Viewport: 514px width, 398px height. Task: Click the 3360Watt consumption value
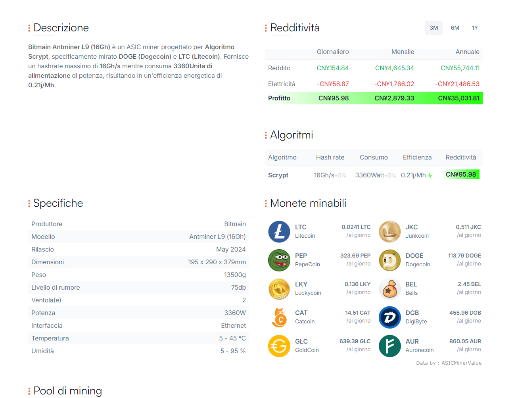[370, 175]
